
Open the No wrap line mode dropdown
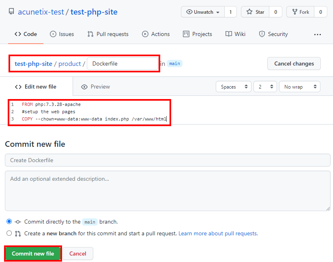pyautogui.click(x=300, y=87)
